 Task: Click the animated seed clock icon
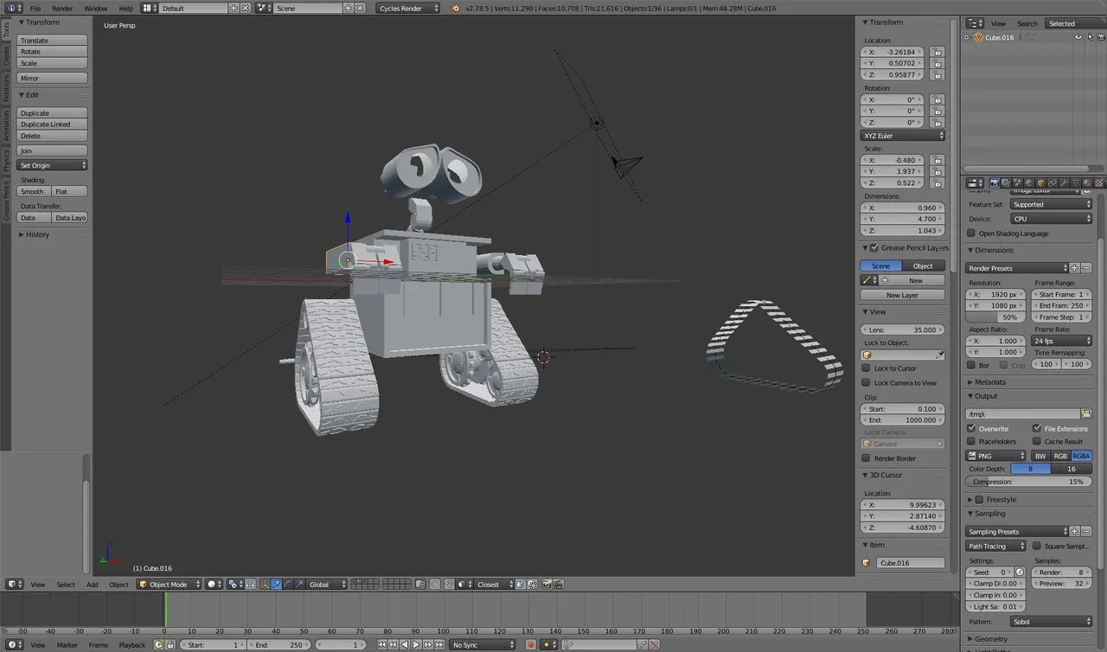(x=1020, y=572)
